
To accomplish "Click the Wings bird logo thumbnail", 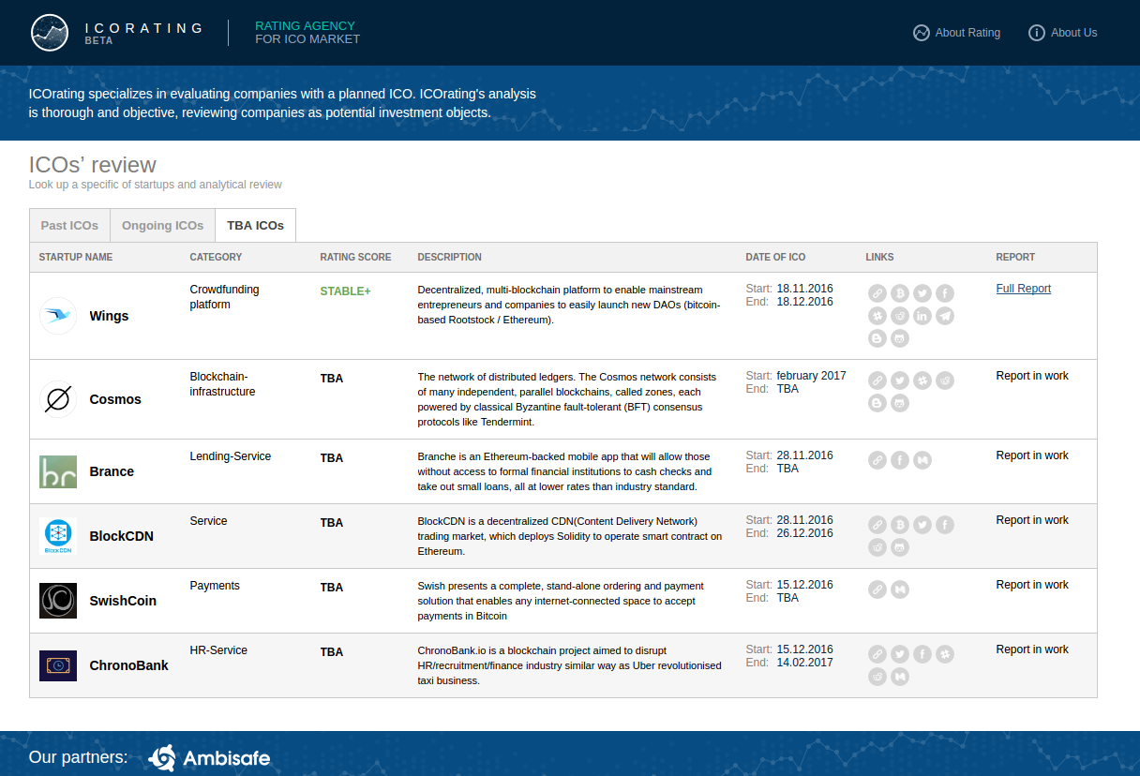I will (58, 316).
